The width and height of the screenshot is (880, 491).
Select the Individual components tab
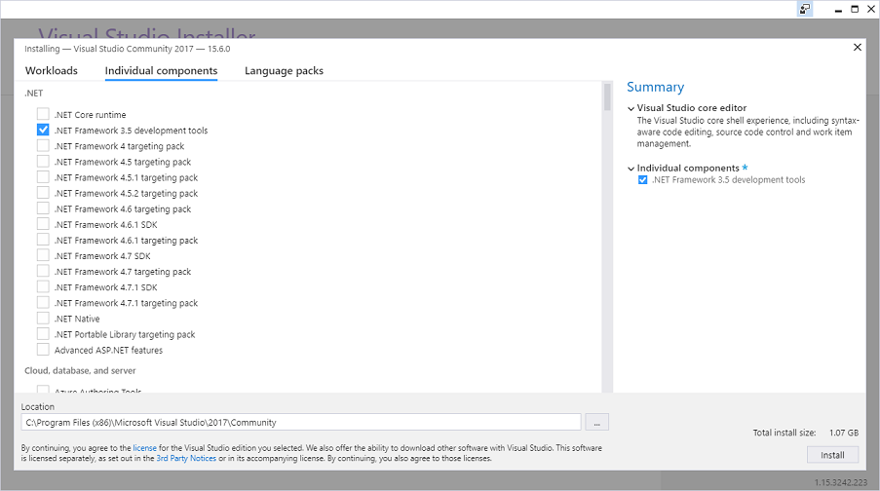[x=161, y=71]
